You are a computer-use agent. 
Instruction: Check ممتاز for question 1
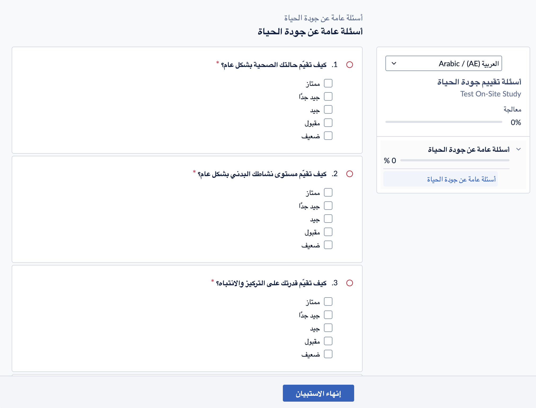pyautogui.click(x=328, y=83)
